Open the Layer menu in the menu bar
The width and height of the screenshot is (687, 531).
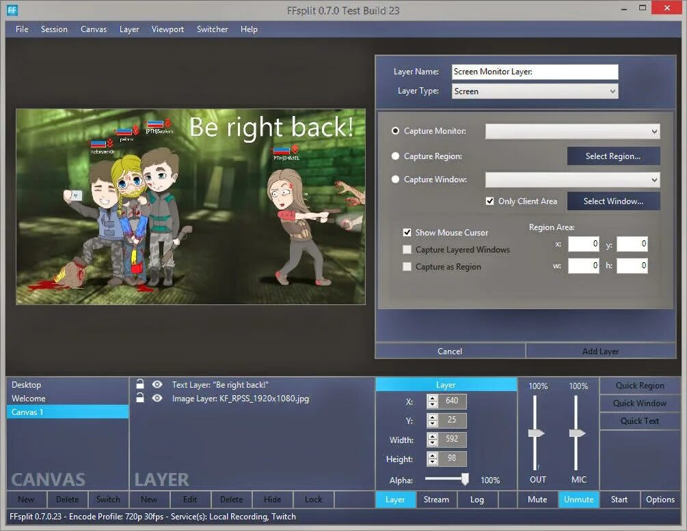(x=129, y=29)
